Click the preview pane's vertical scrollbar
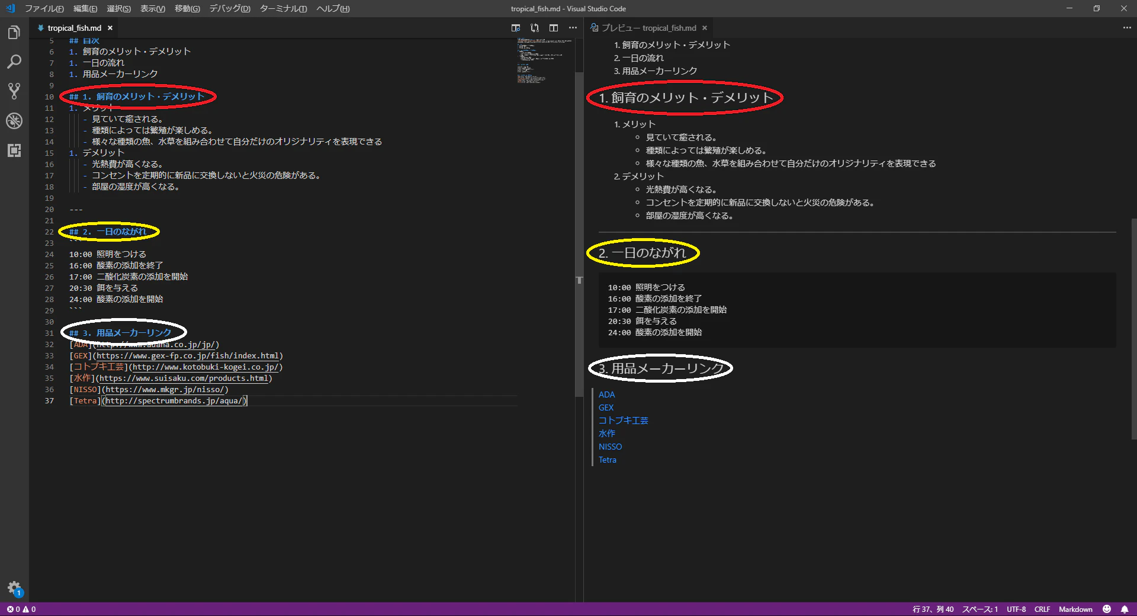Image resolution: width=1137 pixels, height=616 pixels. tap(1133, 329)
